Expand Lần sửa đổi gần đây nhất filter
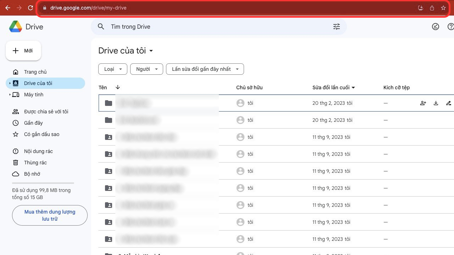This screenshot has width=454, height=255. point(205,69)
